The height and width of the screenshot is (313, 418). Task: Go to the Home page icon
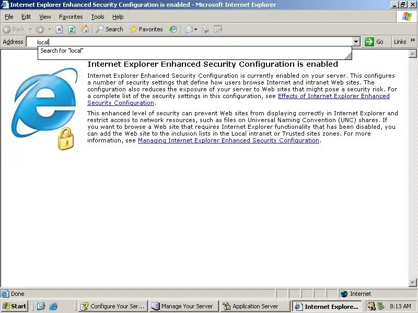tap(85, 29)
